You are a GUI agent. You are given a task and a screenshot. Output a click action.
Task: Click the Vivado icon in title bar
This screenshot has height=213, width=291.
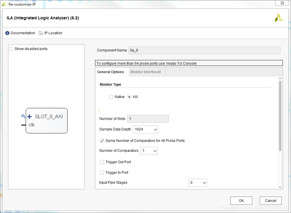click(4, 4)
